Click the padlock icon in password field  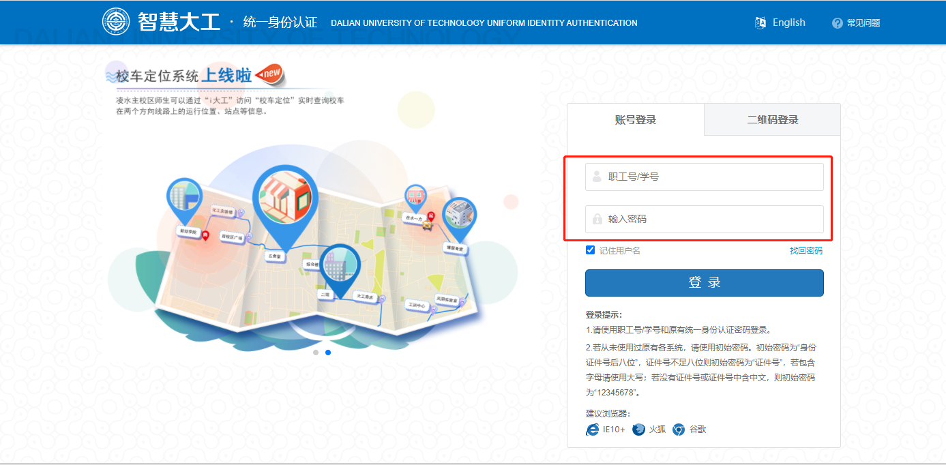click(597, 219)
